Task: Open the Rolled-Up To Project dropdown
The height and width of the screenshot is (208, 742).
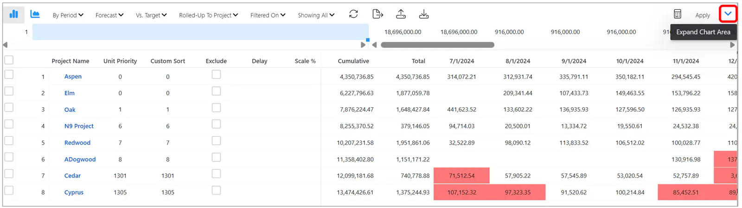Action: pyautogui.click(x=209, y=15)
